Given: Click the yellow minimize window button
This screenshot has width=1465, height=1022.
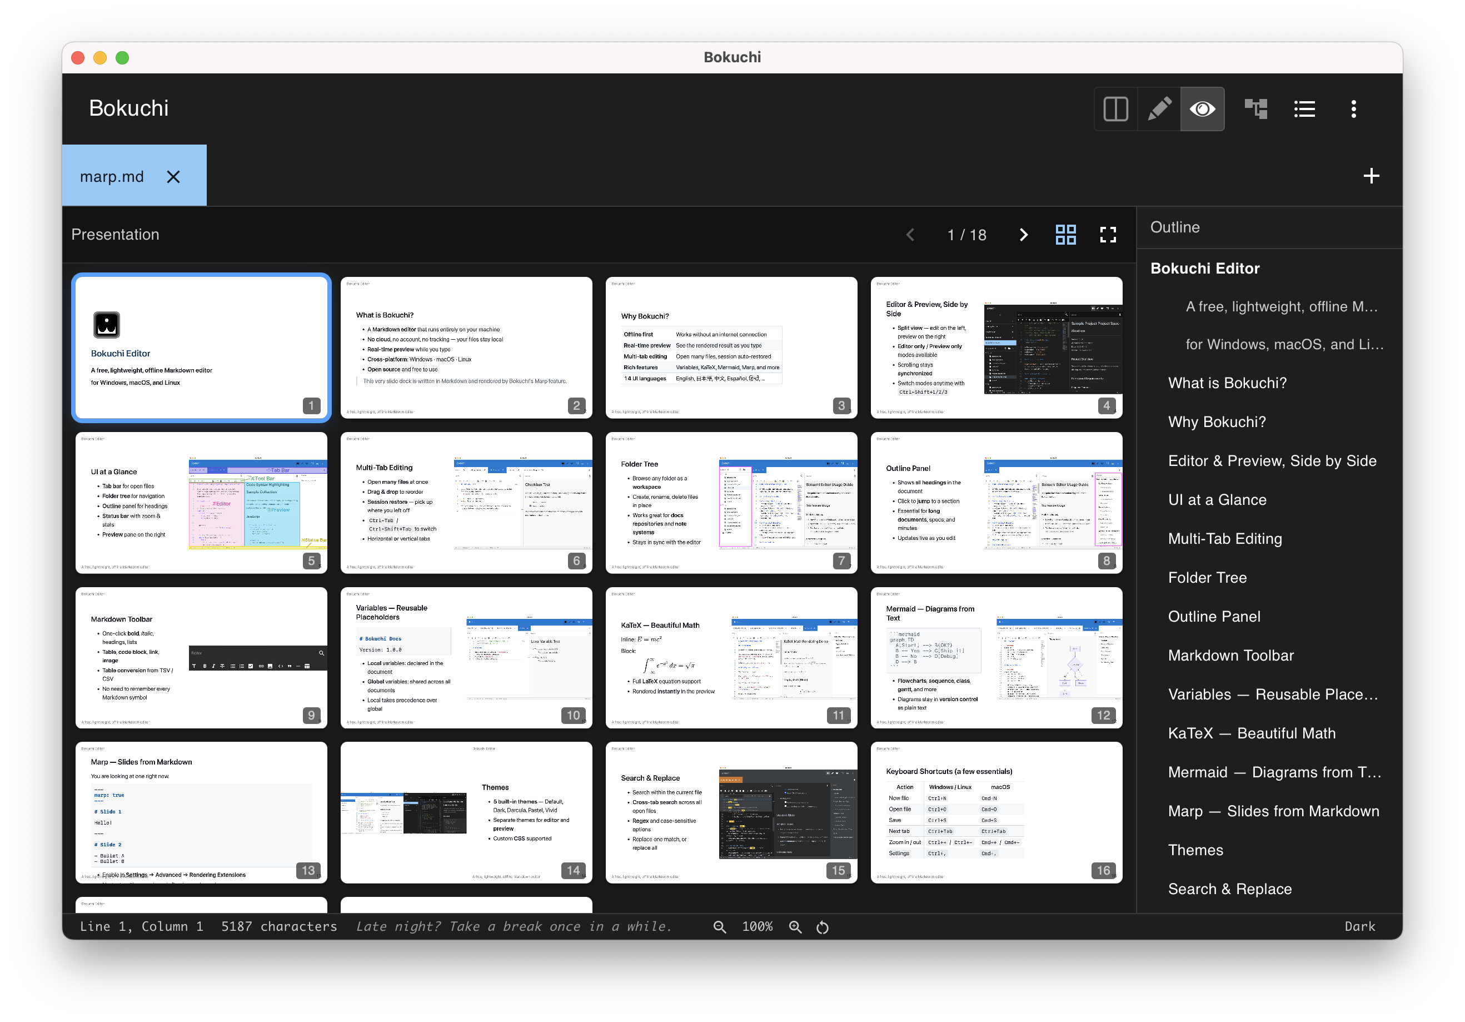Looking at the screenshot, I should (x=99, y=57).
